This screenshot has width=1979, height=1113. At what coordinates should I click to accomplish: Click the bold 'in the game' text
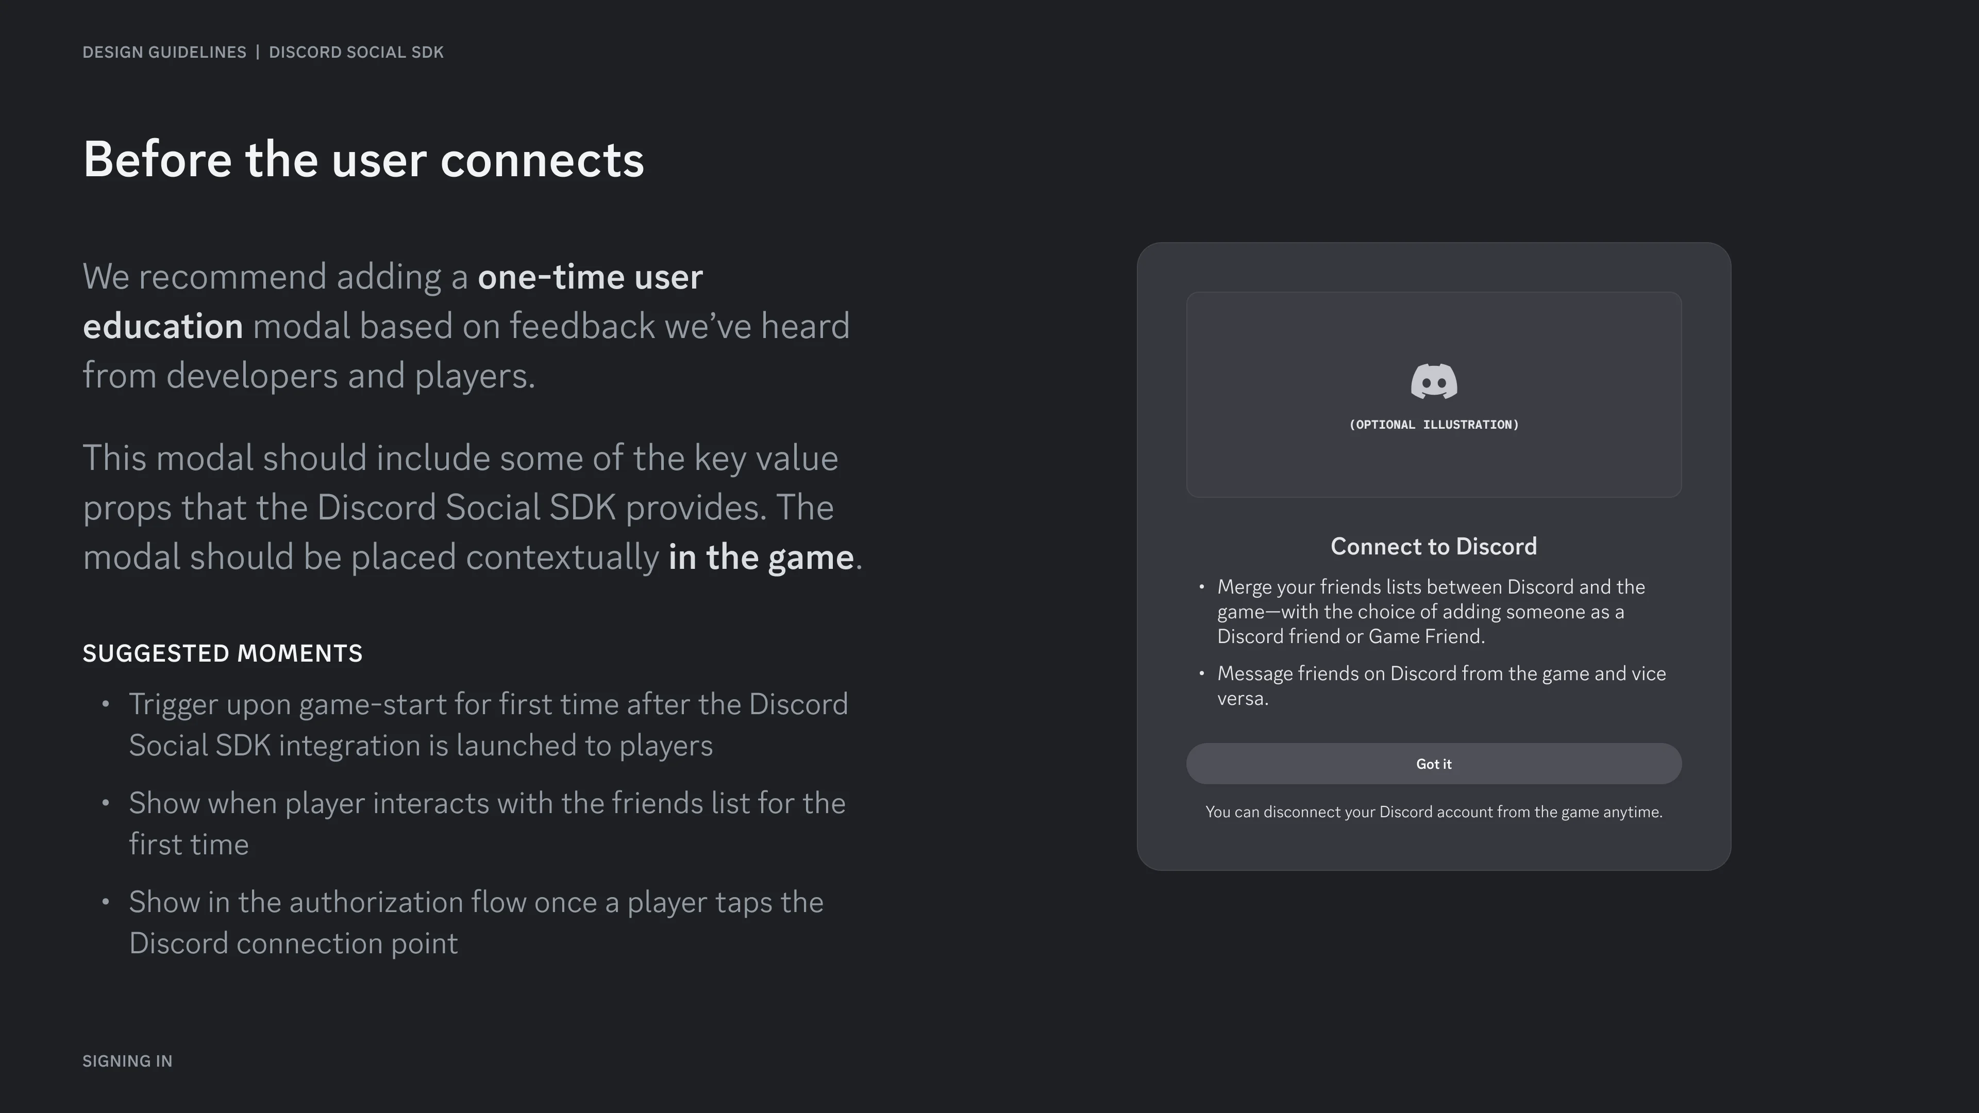761,557
